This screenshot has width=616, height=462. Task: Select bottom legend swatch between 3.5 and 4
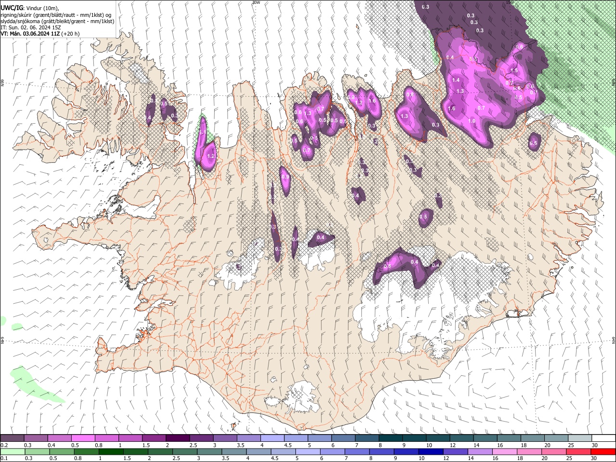point(234,451)
